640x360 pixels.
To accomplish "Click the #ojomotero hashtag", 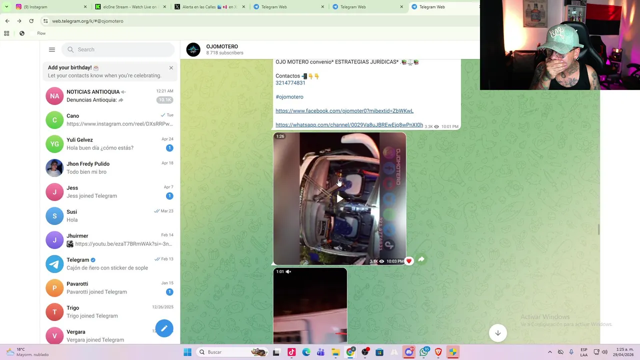I will [x=289, y=97].
